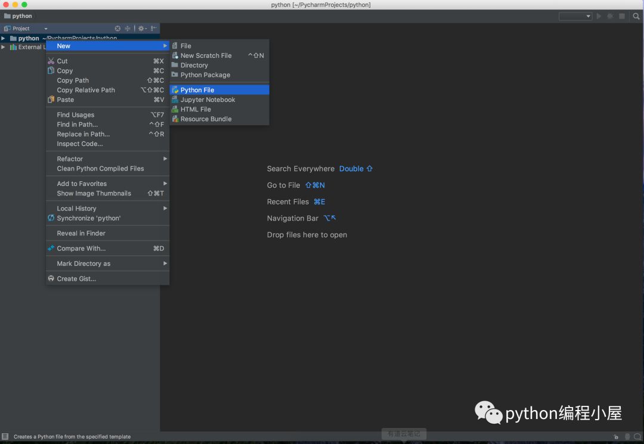Click scroll from source target icon
The width and height of the screenshot is (644, 444).
point(118,29)
